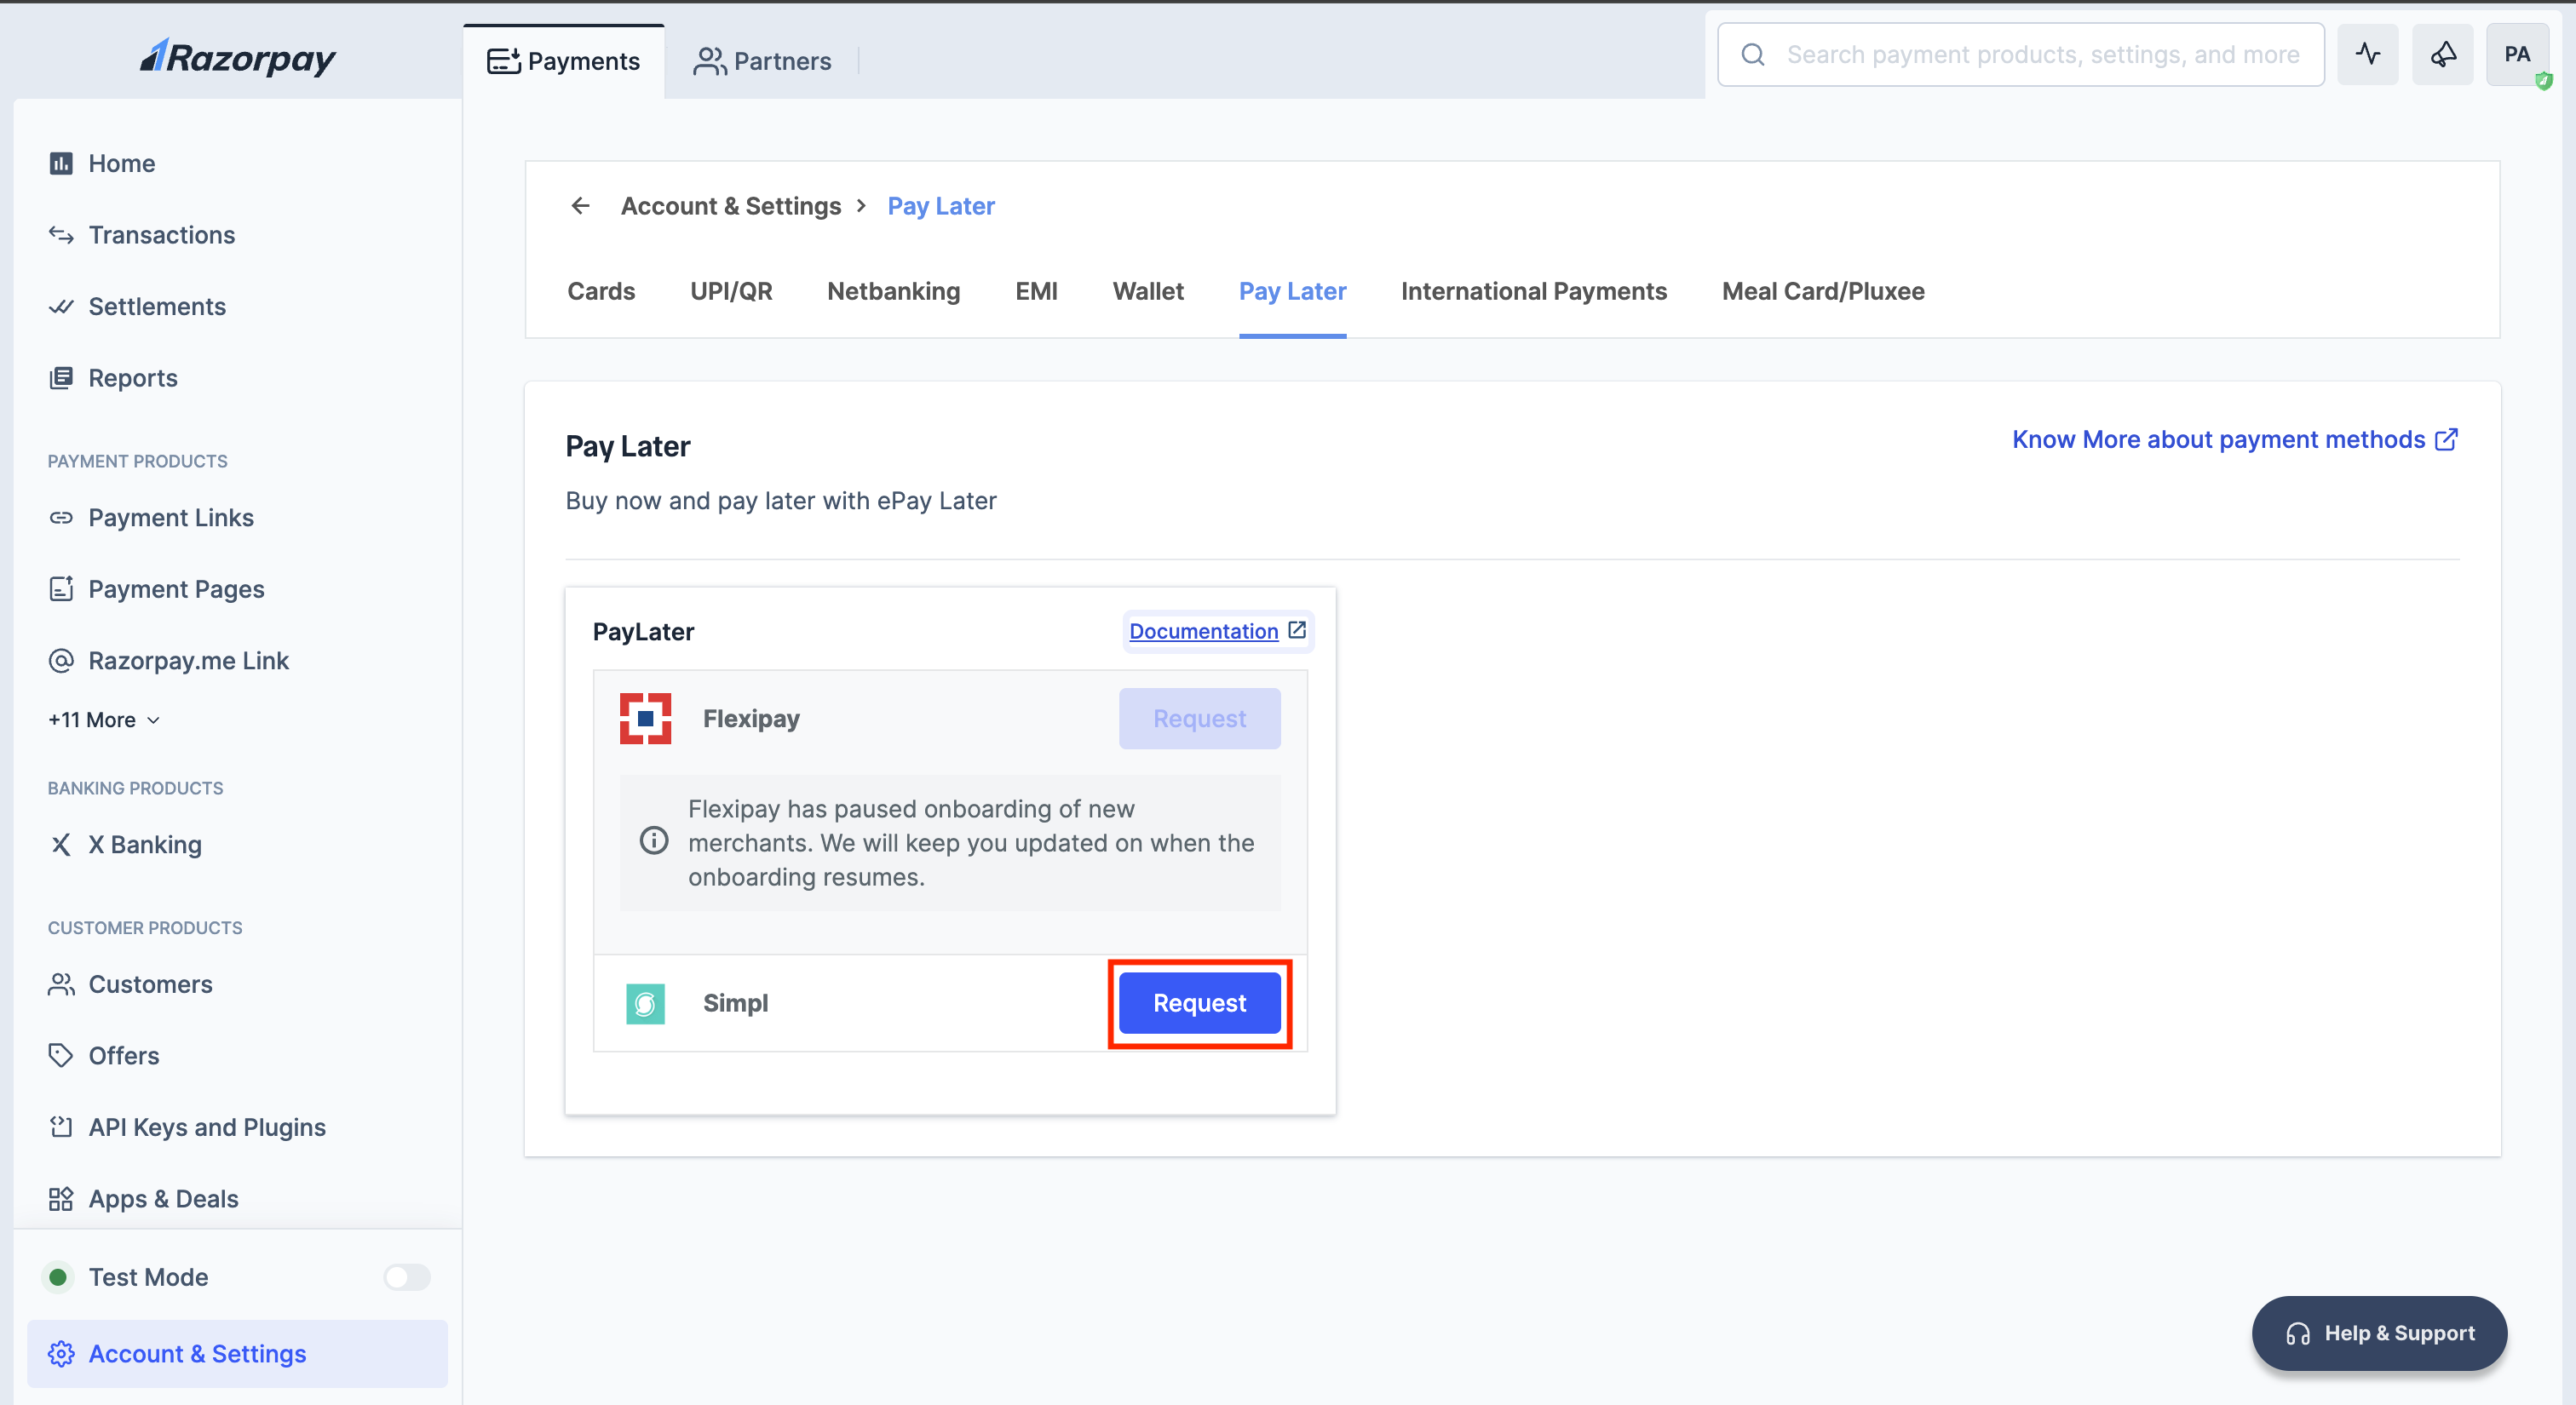Switch to the Wallet tab
The width and height of the screenshot is (2576, 1405).
pyautogui.click(x=1148, y=291)
